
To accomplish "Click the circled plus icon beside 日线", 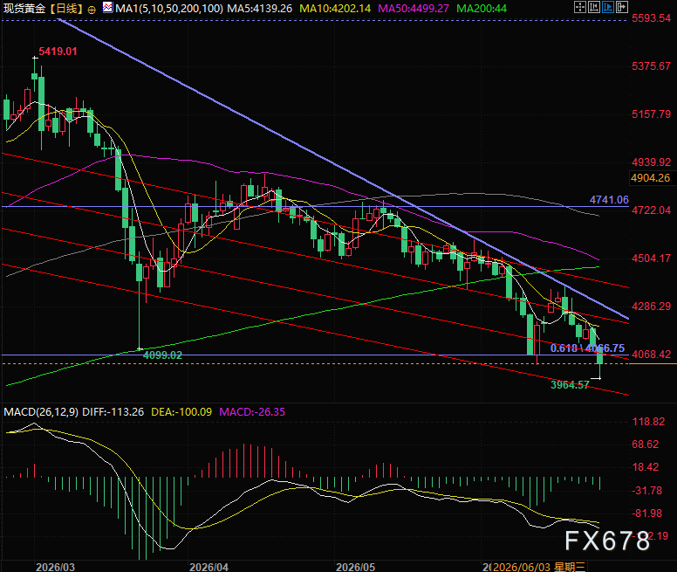I will [x=92, y=10].
